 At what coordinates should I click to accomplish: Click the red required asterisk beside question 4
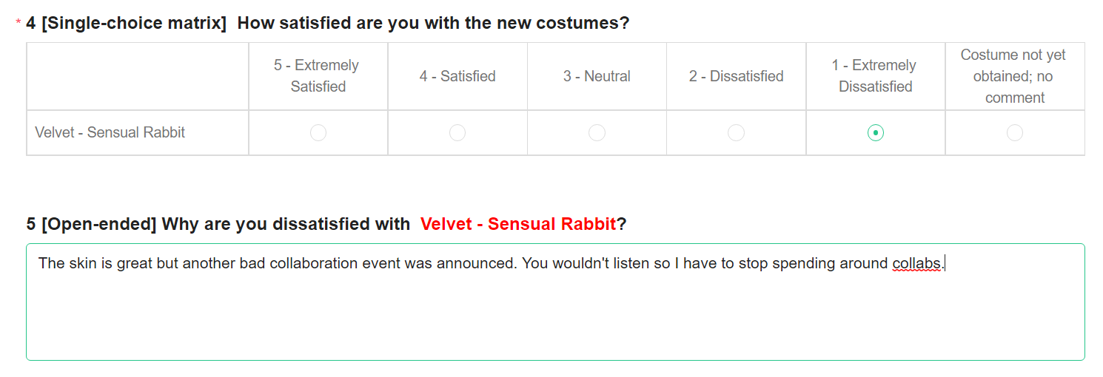tap(19, 24)
